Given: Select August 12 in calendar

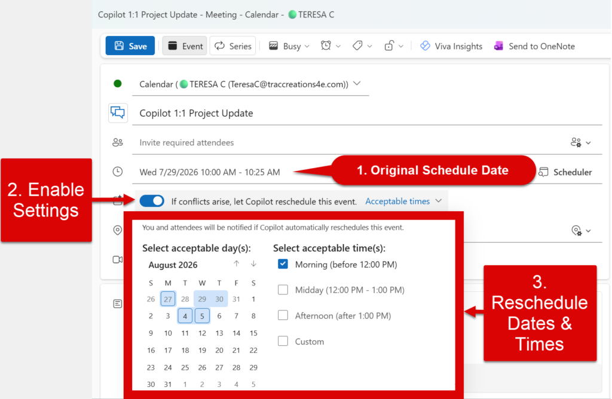Looking at the screenshot, I should click(202, 333).
